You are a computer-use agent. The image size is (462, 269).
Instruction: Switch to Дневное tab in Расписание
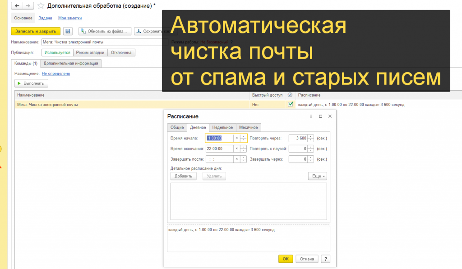pos(198,127)
